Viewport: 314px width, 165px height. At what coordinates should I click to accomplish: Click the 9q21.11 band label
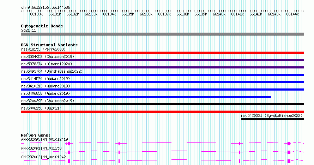click(29, 30)
